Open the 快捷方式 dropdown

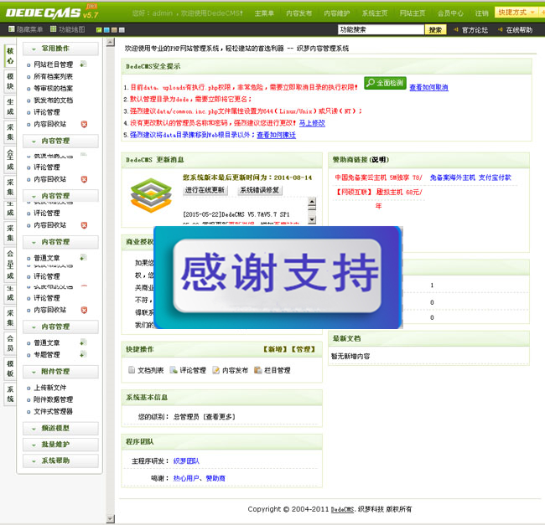[516, 13]
